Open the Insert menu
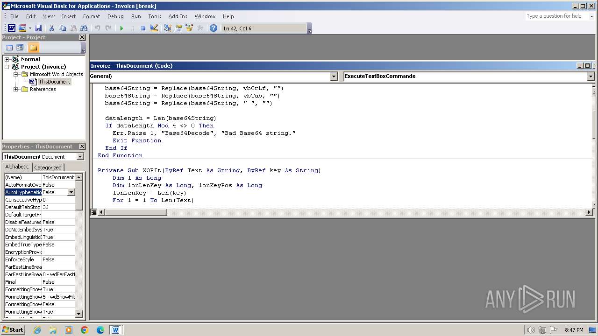 click(69, 16)
